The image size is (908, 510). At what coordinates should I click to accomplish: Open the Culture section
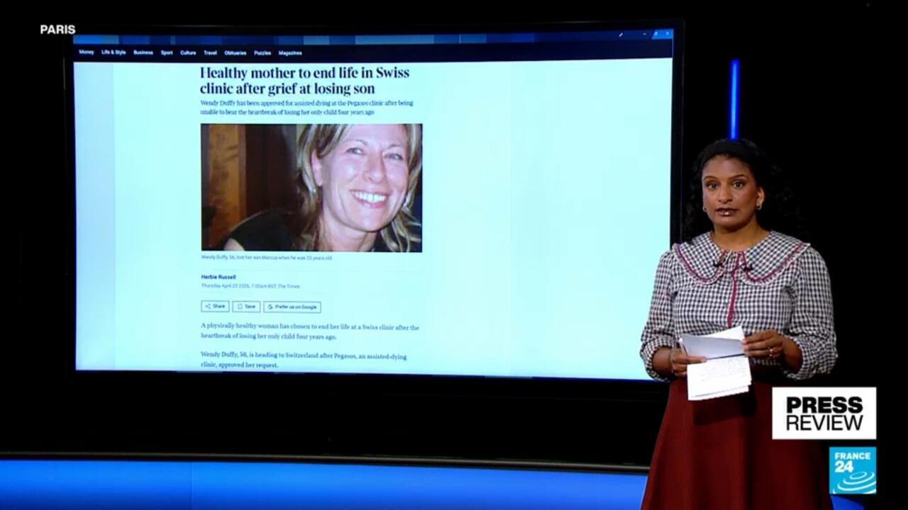pyautogui.click(x=188, y=52)
